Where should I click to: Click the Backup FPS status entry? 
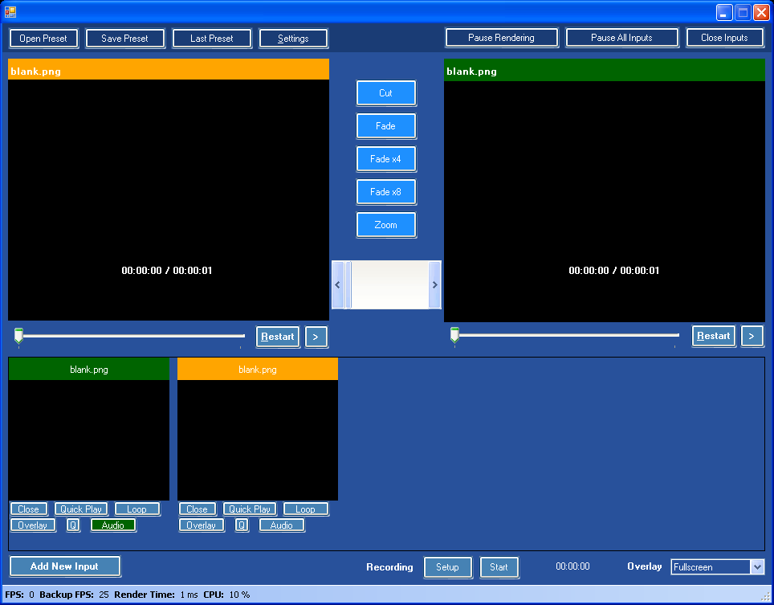point(74,595)
